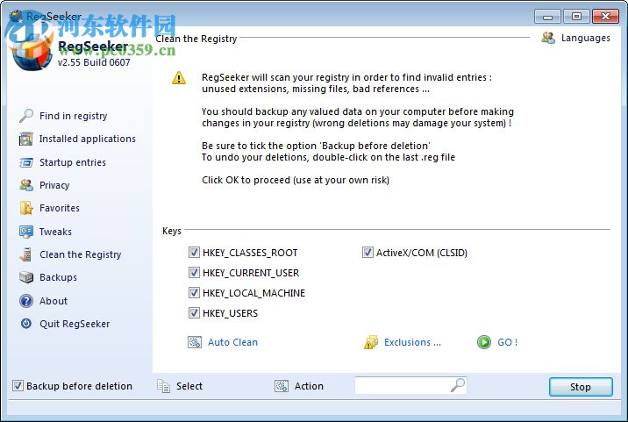The height and width of the screenshot is (422, 628).
Task: Click the green GO play icon
Action: click(x=484, y=342)
